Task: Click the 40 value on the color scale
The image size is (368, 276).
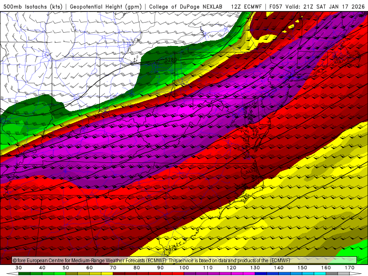Action: pos(42,268)
